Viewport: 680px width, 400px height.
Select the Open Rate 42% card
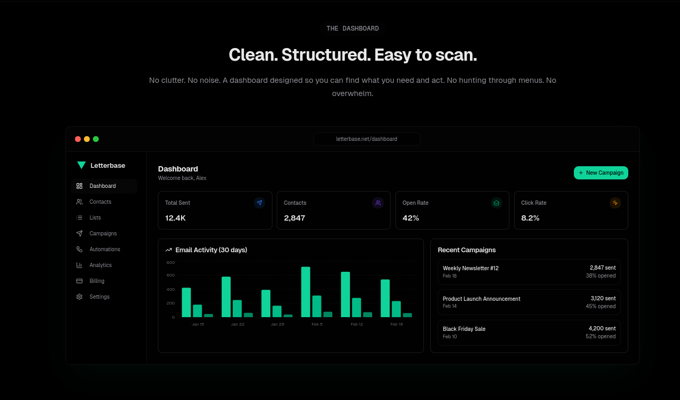point(452,210)
